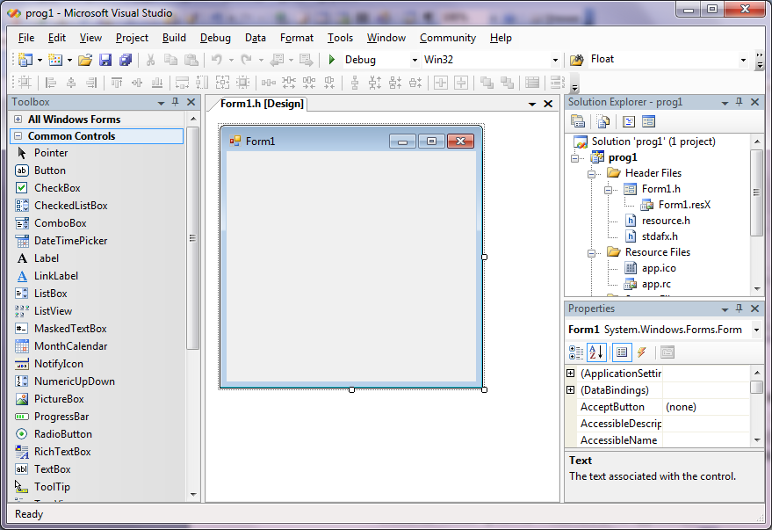Select Form1.resX in Solution Explorer
Screen dimensions: 772x530
coord(684,205)
